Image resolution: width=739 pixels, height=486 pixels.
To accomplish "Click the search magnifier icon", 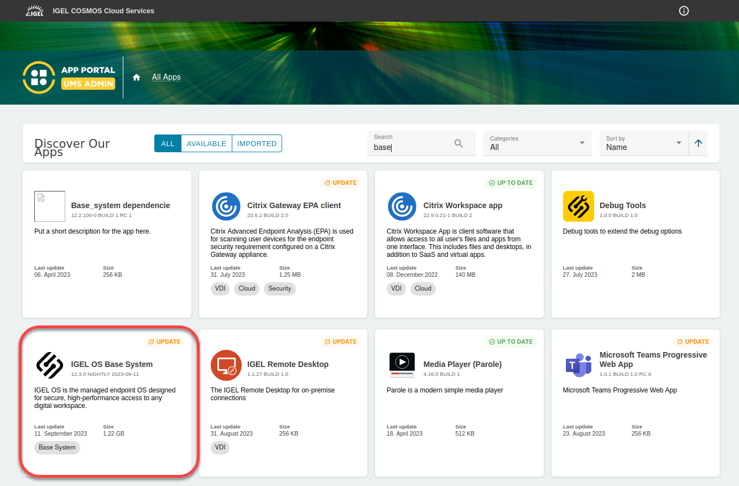I will pyautogui.click(x=459, y=143).
